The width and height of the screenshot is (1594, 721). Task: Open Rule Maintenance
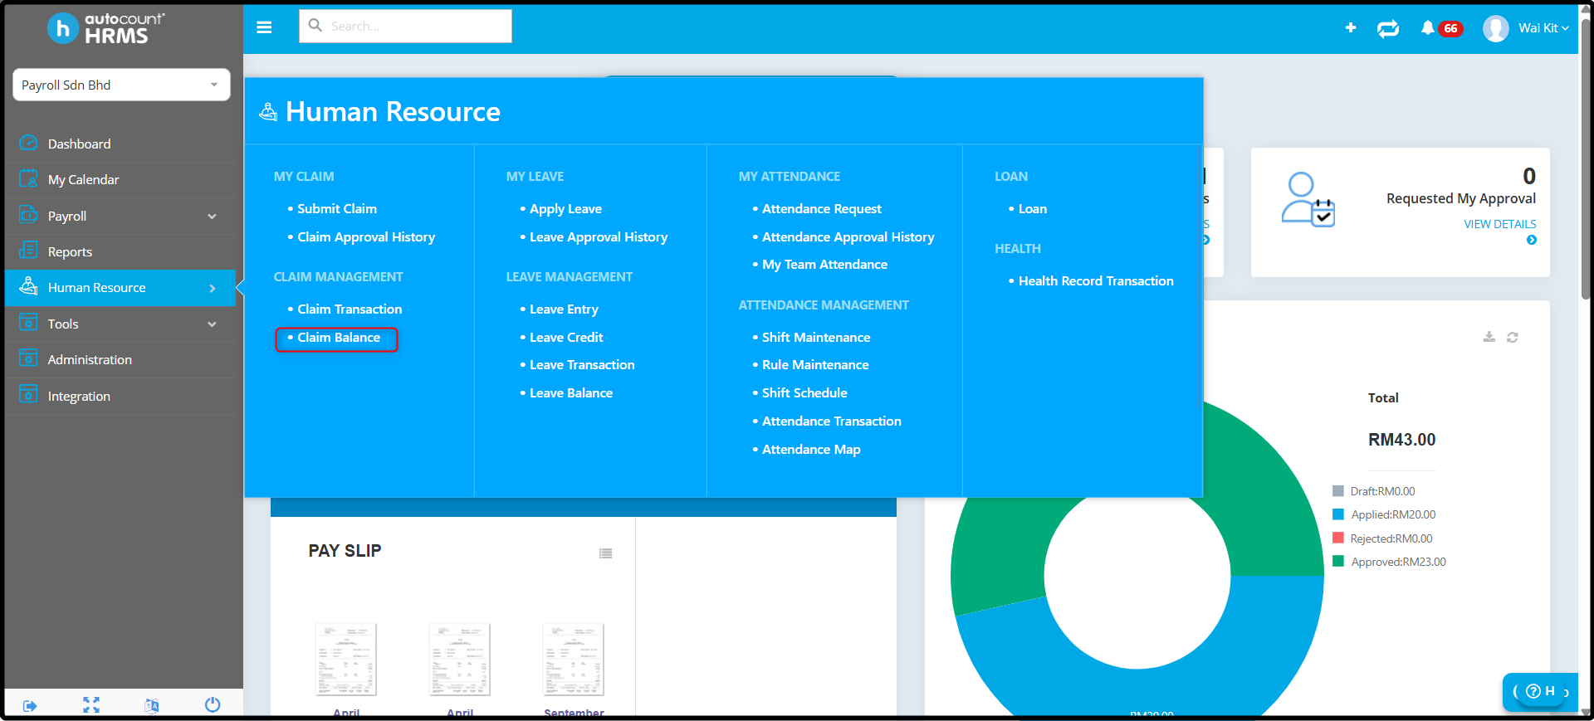[815, 365]
